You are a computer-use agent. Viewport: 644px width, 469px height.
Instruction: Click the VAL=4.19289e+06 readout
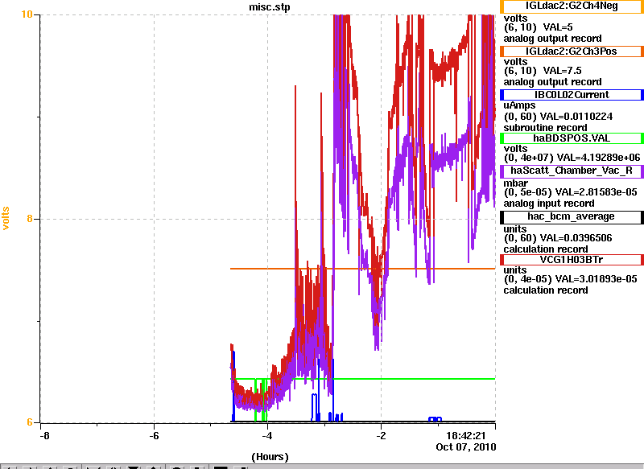click(x=597, y=158)
